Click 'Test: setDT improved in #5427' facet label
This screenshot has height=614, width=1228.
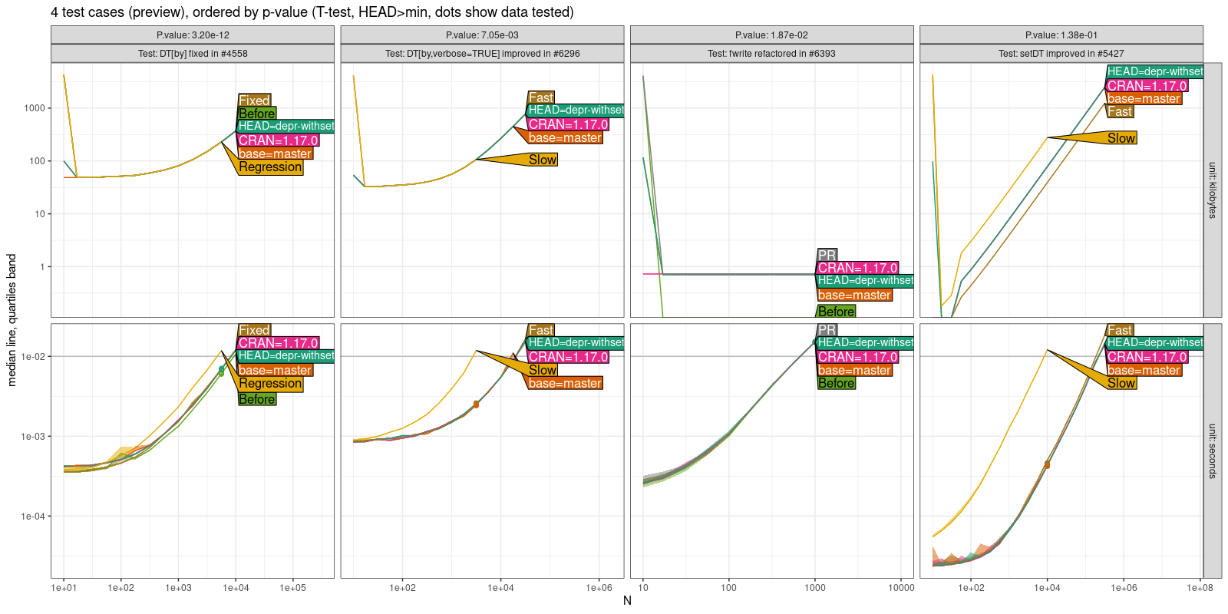click(1061, 53)
